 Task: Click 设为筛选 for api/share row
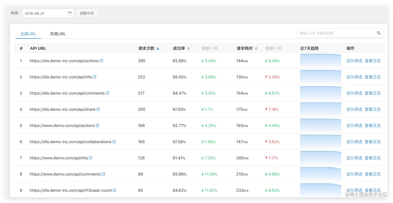tap(354, 109)
